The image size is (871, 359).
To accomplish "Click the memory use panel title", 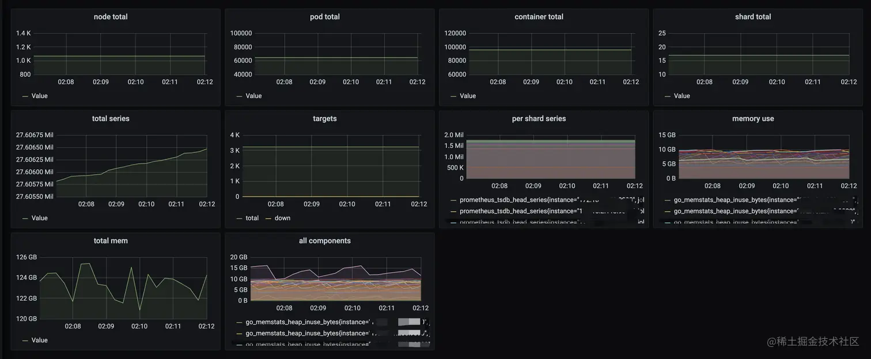I will [753, 119].
